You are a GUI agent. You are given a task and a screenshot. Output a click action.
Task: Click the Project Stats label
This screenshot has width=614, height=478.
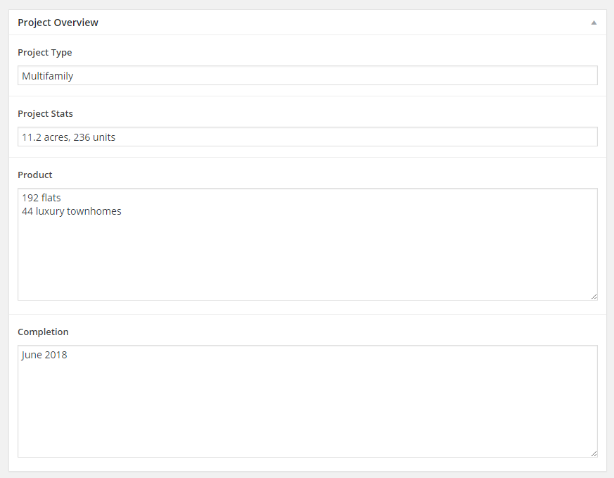click(45, 113)
